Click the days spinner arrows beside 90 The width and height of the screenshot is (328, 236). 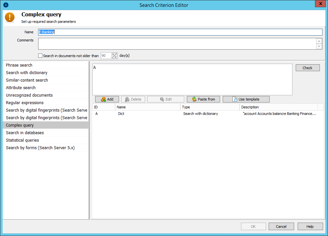(x=114, y=56)
